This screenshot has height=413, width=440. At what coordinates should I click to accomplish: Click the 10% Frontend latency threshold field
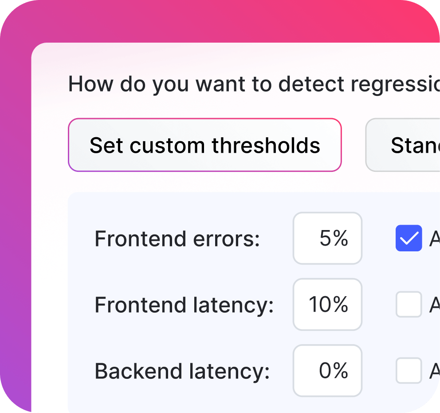point(327,305)
